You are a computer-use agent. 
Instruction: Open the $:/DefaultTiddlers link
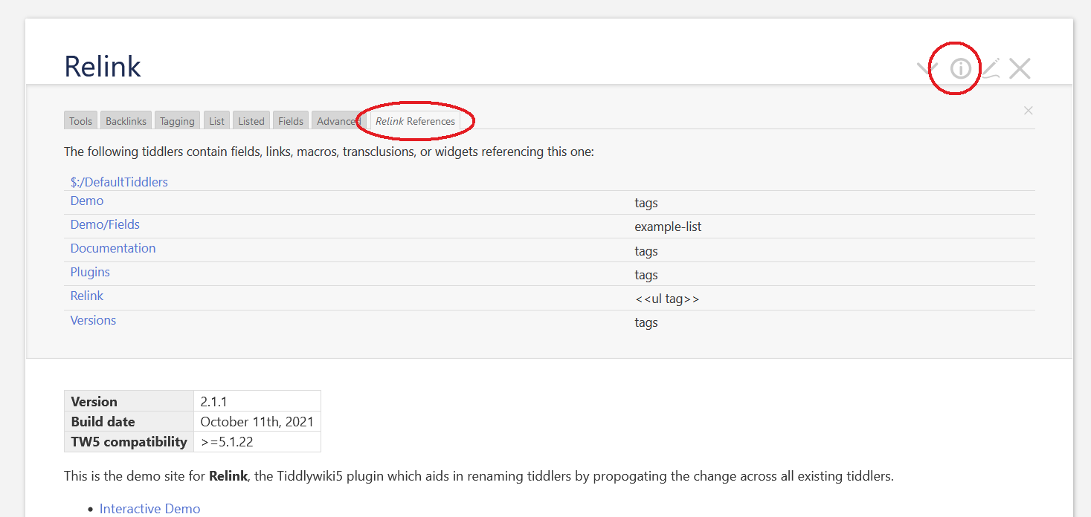[119, 182]
